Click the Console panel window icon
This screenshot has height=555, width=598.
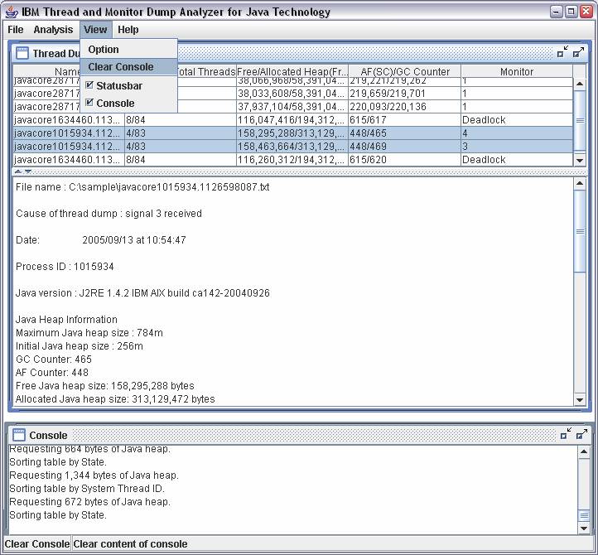pyautogui.click(x=19, y=435)
